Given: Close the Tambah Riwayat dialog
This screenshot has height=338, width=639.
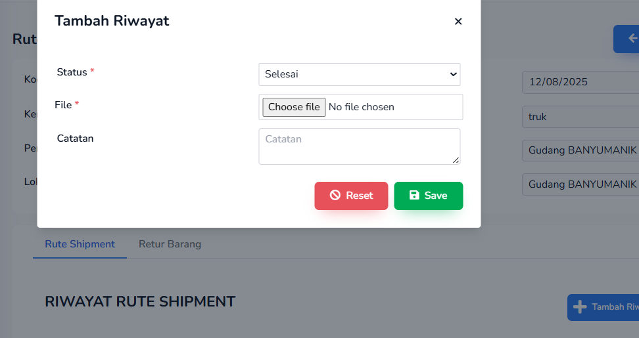Looking at the screenshot, I should coord(458,22).
